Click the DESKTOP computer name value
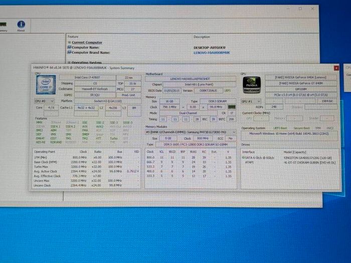Viewport: 351px width, 263px height. (209, 48)
